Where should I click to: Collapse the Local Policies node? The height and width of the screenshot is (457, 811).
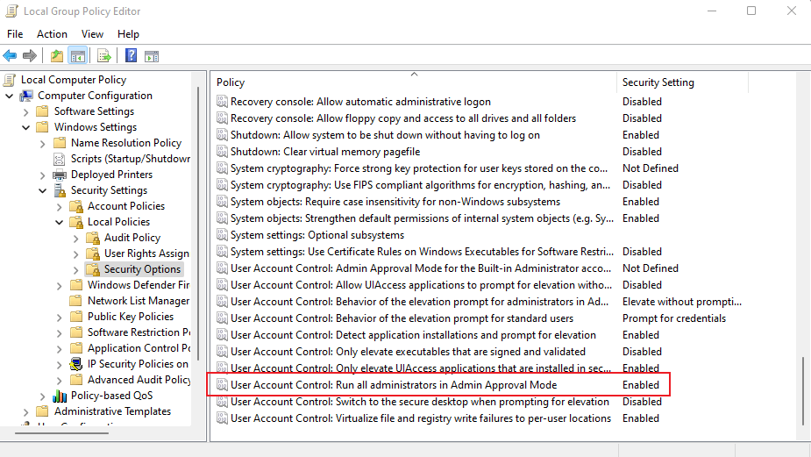[59, 222]
